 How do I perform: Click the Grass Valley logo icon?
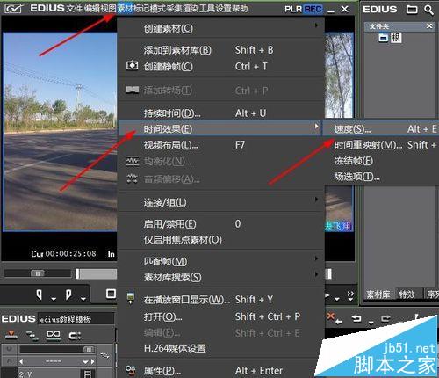pyautogui.click(x=13, y=9)
